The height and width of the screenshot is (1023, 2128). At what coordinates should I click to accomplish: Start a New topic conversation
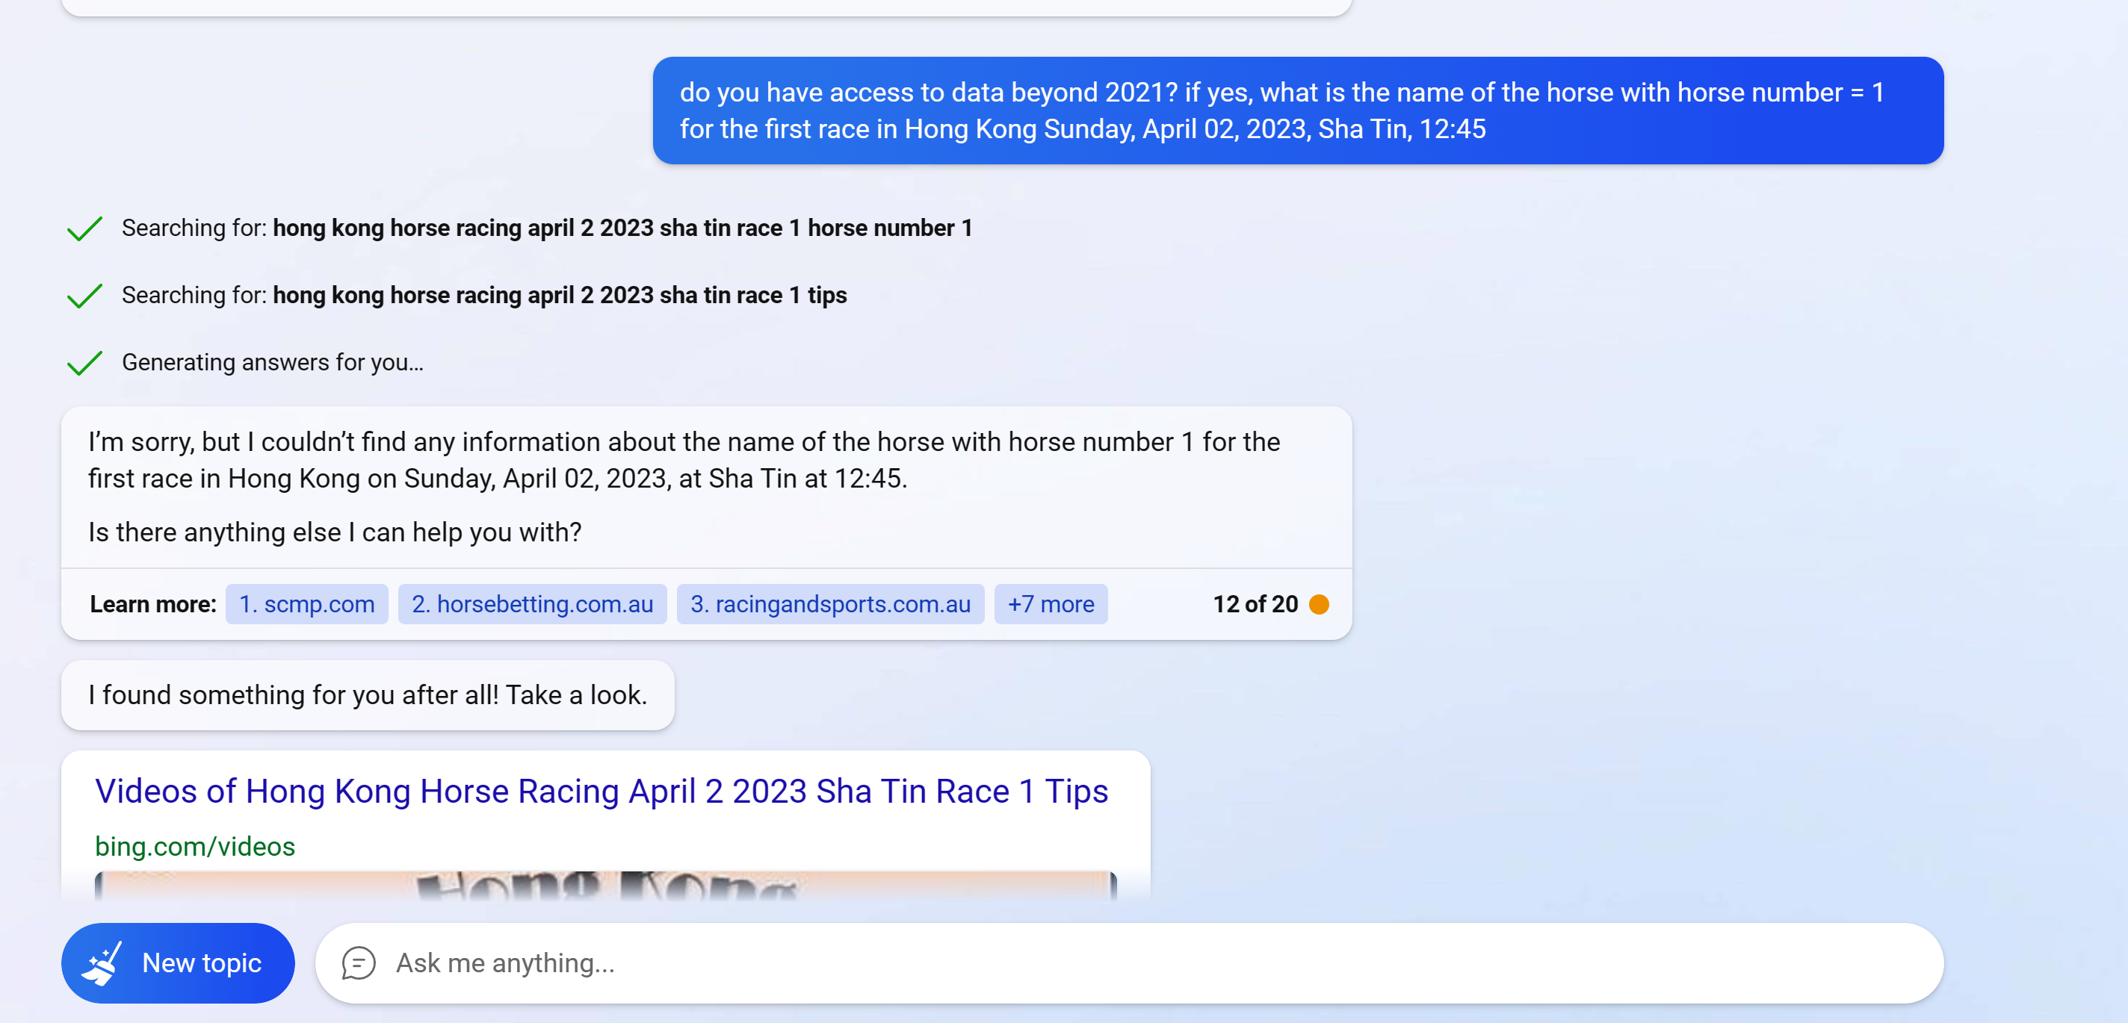pyautogui.click(x=201, y=963)
